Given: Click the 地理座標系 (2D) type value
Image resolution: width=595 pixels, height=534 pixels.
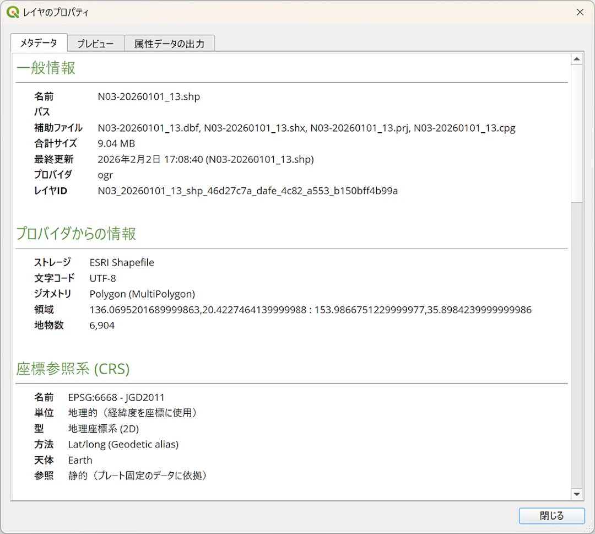Looking at the screenshot, I should click(x=104, y=429).
